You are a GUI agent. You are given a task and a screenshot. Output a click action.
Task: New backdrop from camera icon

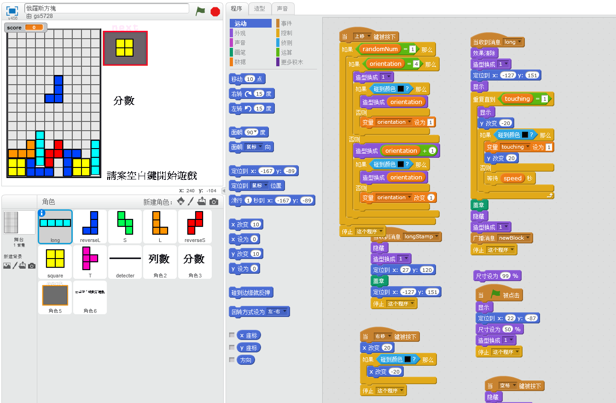tap(31, 265)
